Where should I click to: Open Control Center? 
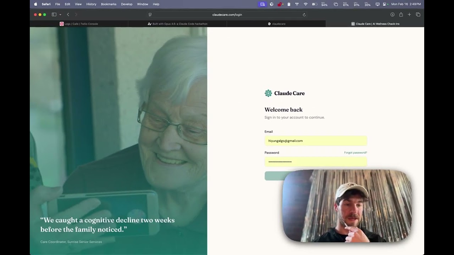click(x=384, y=4)
